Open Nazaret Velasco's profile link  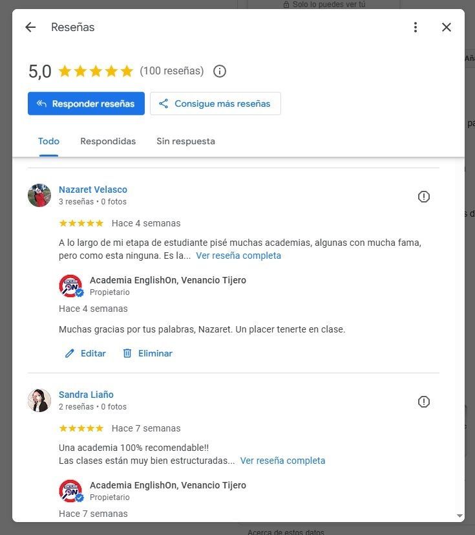pos(92,190)
